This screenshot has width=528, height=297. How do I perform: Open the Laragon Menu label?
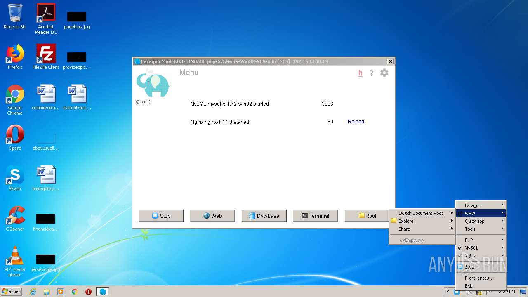pos(189,73)
